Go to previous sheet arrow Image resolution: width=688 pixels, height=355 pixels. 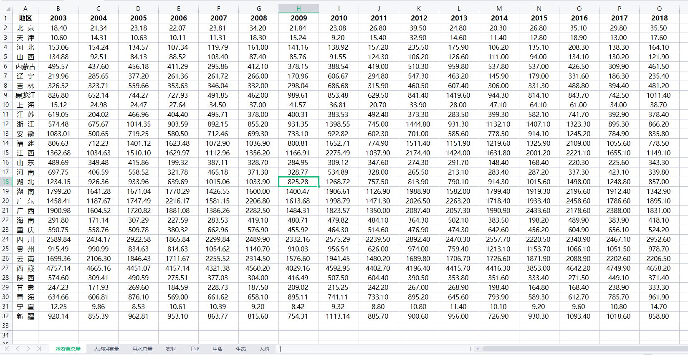coord(18,349)
